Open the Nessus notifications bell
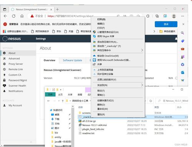 coord(176,39)
